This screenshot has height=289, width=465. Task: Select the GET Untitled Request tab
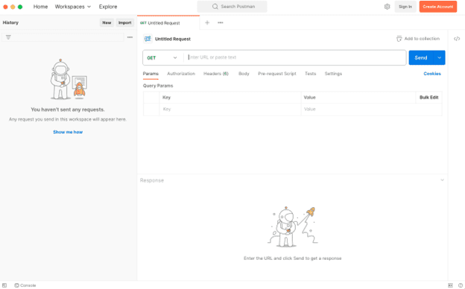pyautogui.click(x=168, y=23)
